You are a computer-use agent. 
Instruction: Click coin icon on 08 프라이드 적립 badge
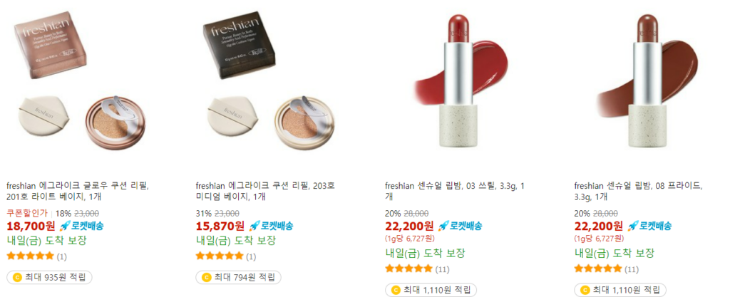[585, 290]
